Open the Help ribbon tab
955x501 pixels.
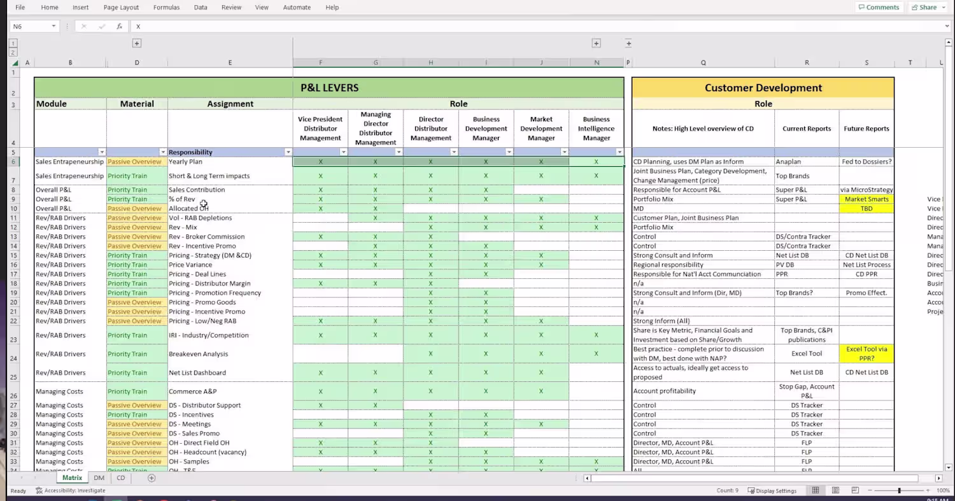332,8
